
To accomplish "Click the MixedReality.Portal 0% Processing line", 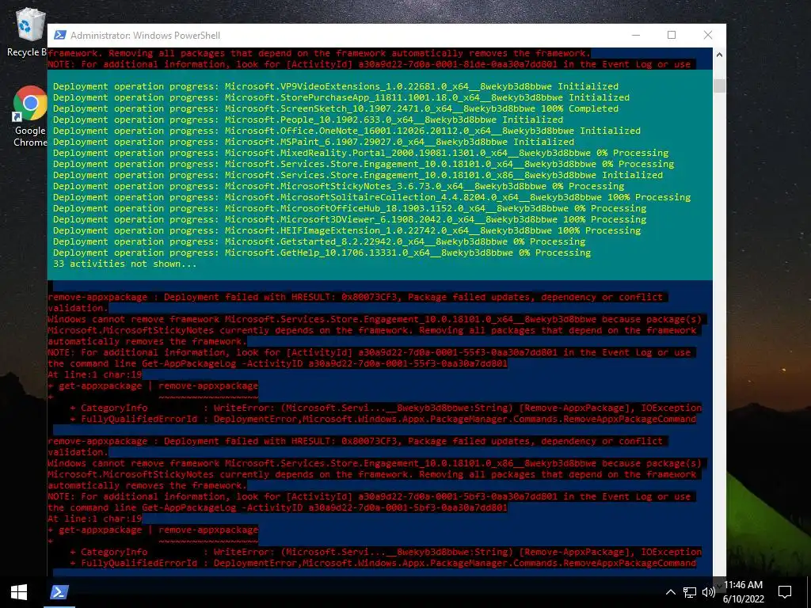I will pos(360,153).
